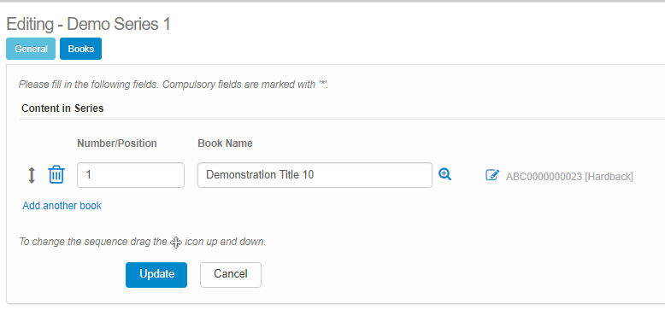Click the Update button
This screenshot has height=316, width=665.
(x=156, y=275)
